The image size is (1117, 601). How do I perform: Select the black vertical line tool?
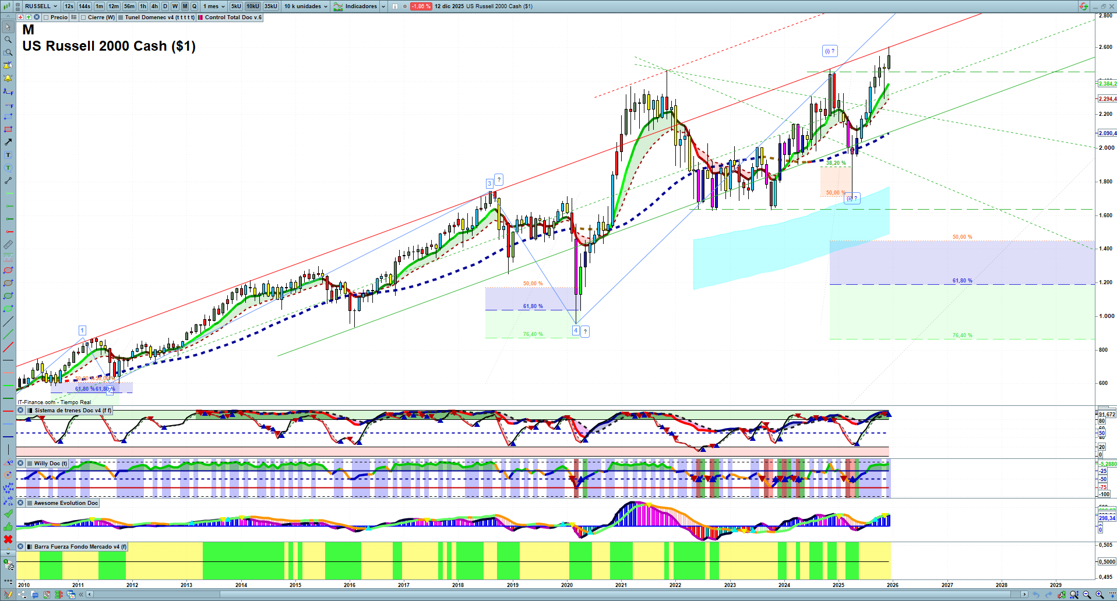pos(8,450)
